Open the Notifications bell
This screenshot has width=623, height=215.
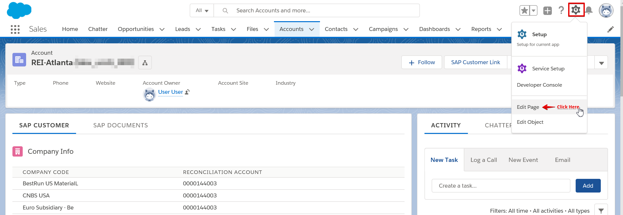point(589,10)
